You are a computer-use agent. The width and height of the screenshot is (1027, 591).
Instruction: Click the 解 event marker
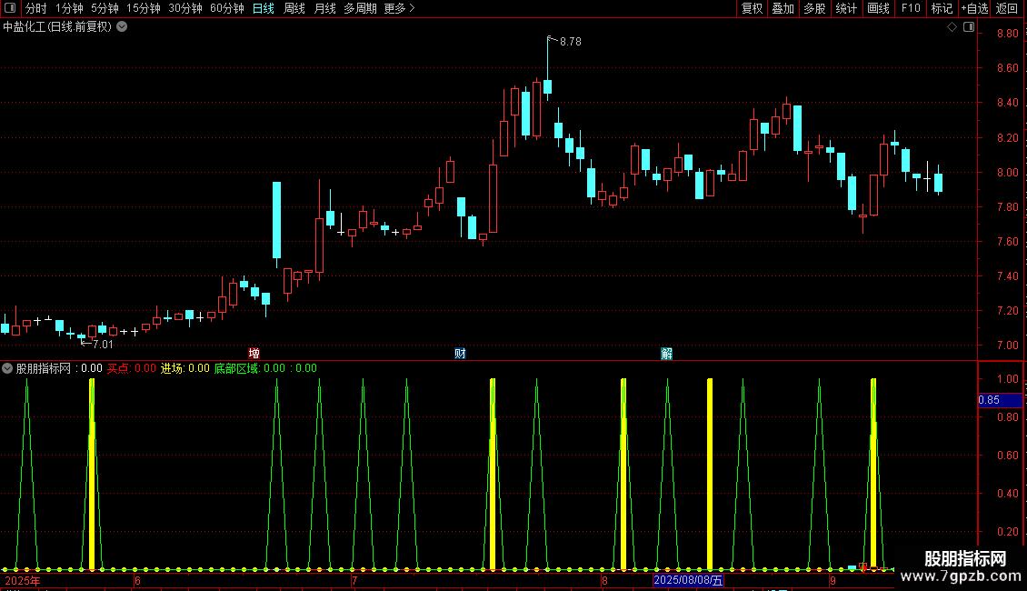pos(666,354)
